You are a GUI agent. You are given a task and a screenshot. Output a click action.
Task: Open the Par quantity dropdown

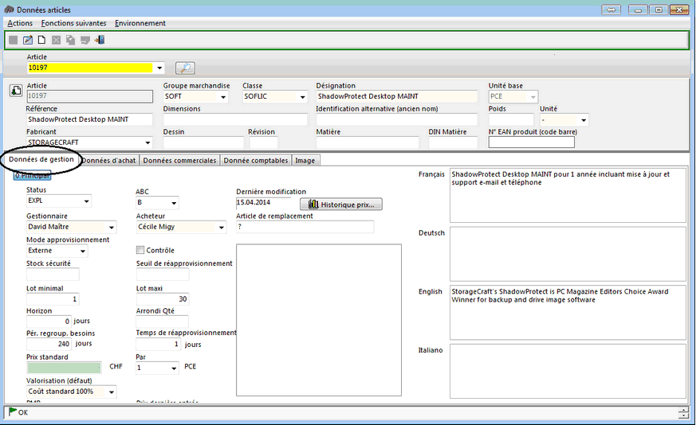click(174, 368)
